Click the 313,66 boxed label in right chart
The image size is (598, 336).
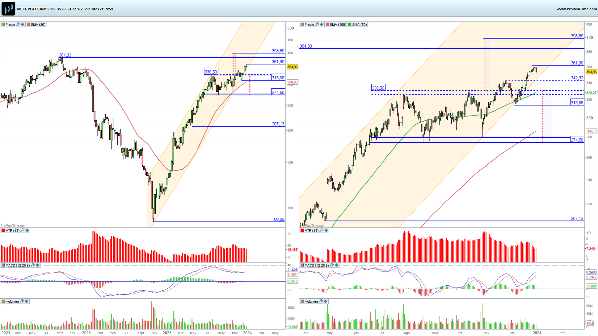(x=577, y=102)
